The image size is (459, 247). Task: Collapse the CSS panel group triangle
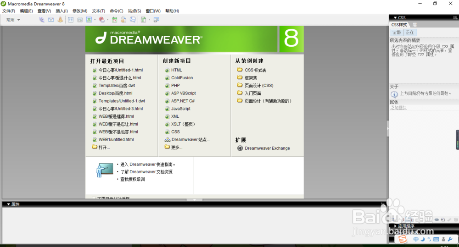pyautogui.click(x=395, y=18)
